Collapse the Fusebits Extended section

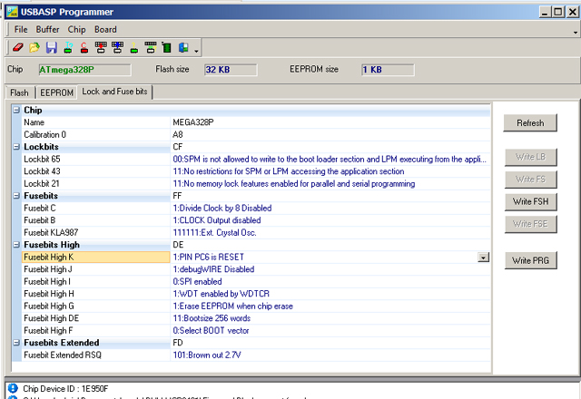click(16, 343)
